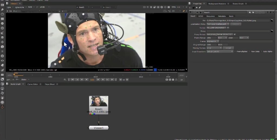Click the timeline lock icon

point(173,80)
